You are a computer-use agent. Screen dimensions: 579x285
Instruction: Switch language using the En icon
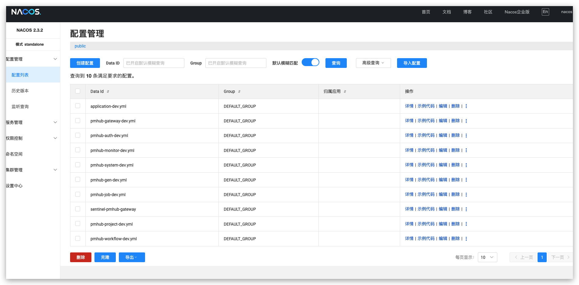(x=545, y=12)
